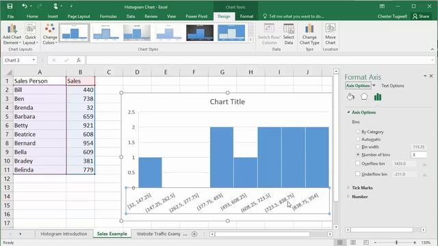
Task: Click Select All corner triangle of sheet
Action: 9,72
